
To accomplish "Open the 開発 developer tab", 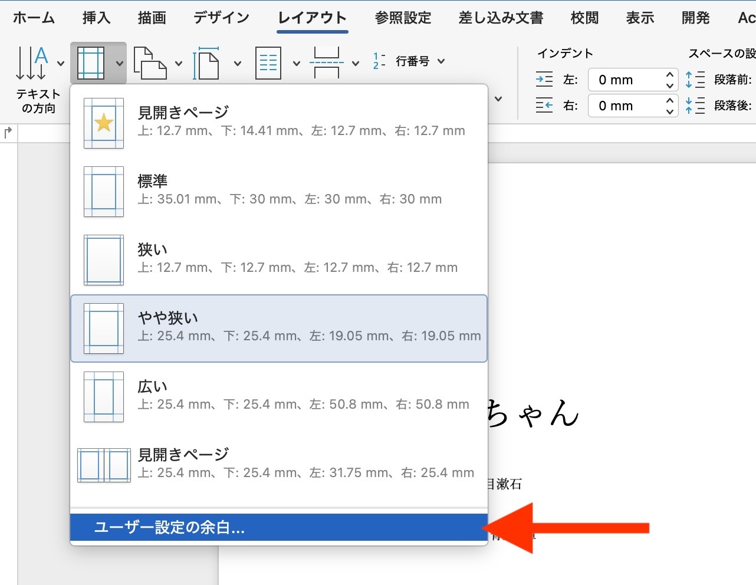I will coord(696,18).
